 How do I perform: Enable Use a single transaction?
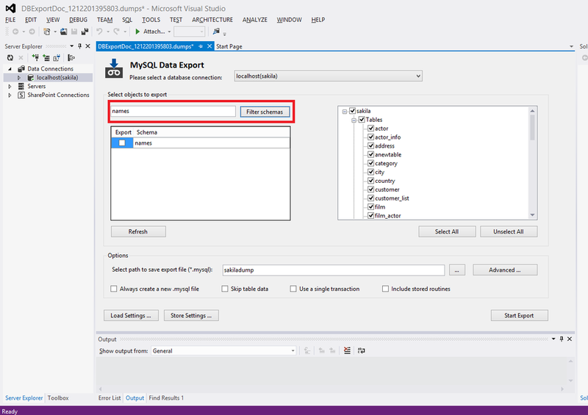(293, 289)
